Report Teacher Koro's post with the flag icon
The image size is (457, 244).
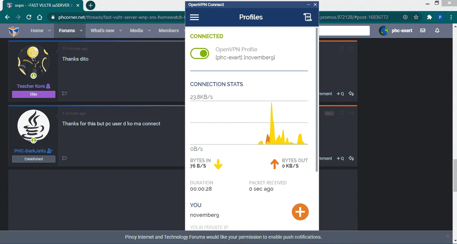[65, 94]
